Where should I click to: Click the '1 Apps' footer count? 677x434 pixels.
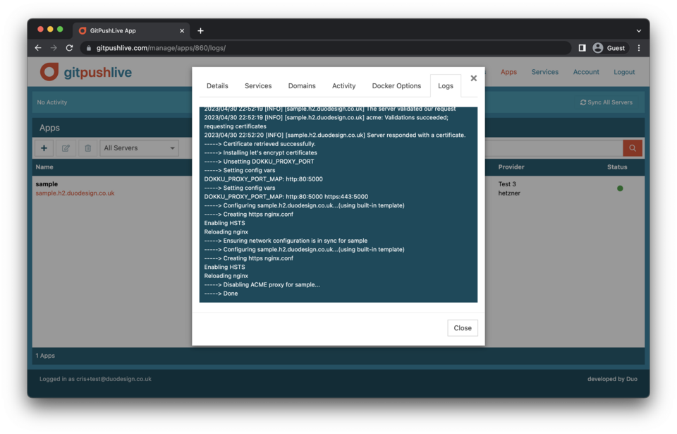[x=45, y=356]
